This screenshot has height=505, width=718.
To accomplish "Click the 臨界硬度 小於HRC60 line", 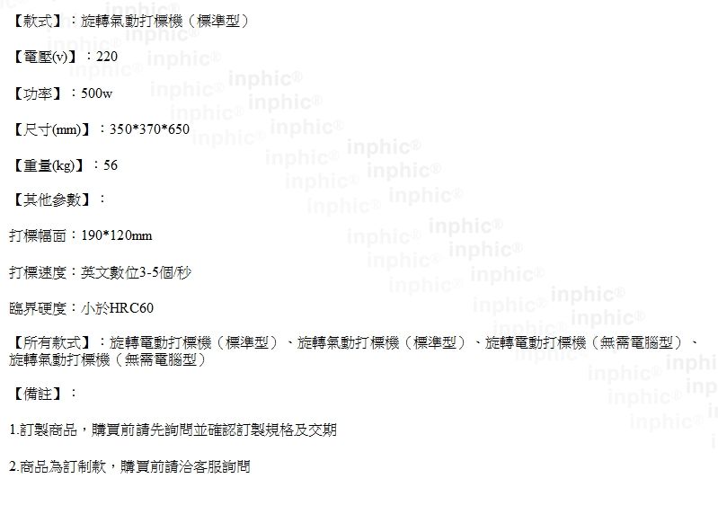I will point(81,308).
